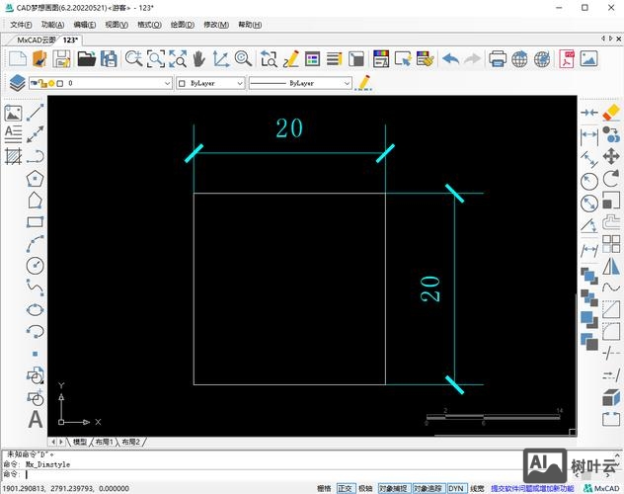This screenshot has width=624, height=494.
Task: Select the Polygon drawing tool
Action: (x=36, y=179)
